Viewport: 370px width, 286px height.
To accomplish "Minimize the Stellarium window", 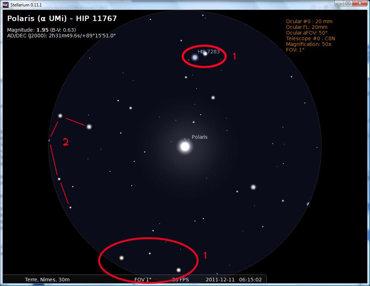I will coord(339,3).
